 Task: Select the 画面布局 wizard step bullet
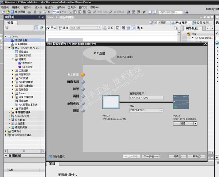(x=83, y=82)
